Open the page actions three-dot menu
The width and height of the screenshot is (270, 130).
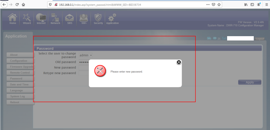coord(208,5)
